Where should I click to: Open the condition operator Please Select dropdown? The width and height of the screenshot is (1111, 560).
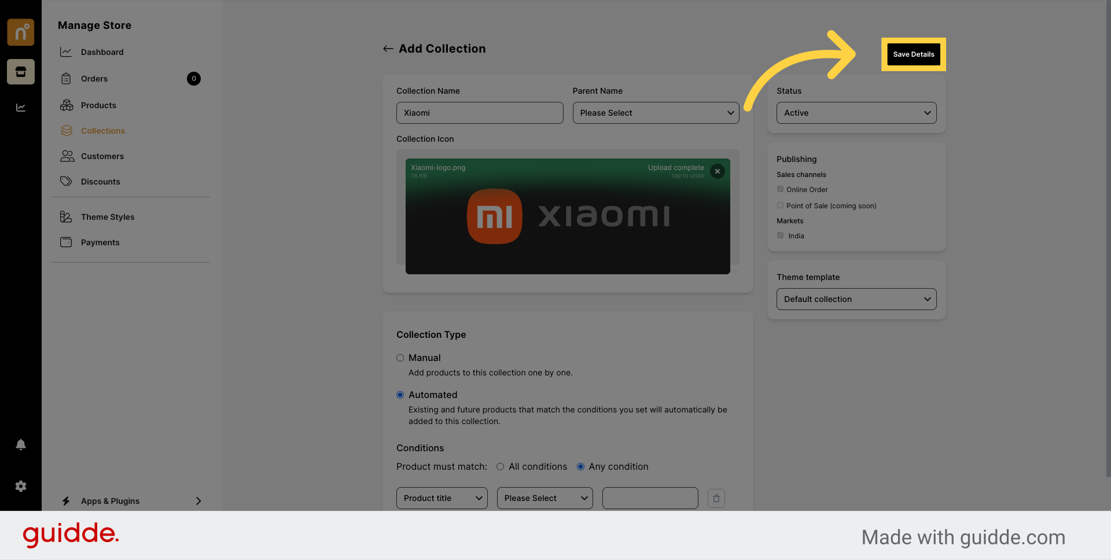coord(545,498)
